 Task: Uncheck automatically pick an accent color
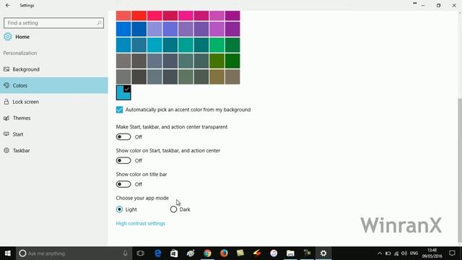click(x=119, y=110)
